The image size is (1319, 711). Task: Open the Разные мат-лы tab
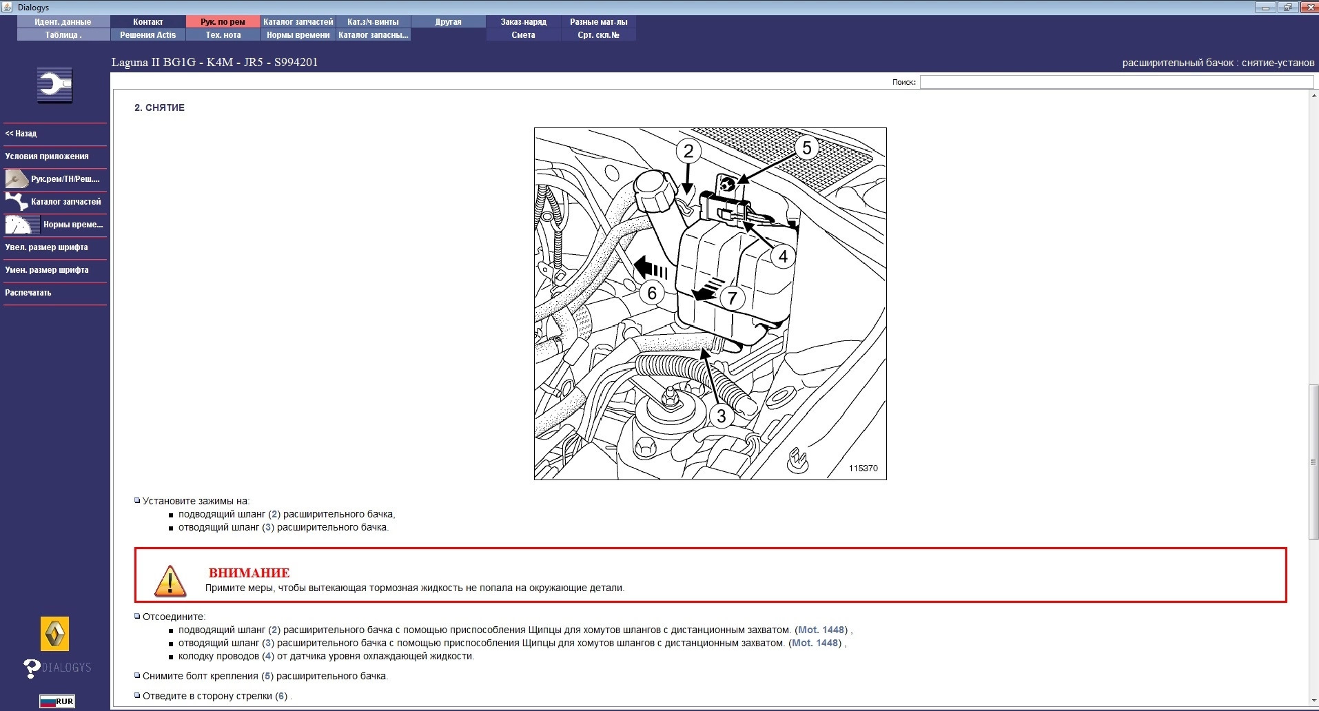(598, 22)
